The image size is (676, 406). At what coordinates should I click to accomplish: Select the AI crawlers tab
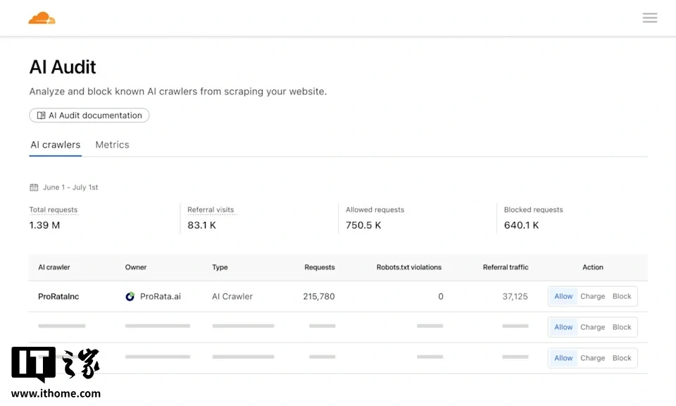pyautogui.click(x=56, y=144)
